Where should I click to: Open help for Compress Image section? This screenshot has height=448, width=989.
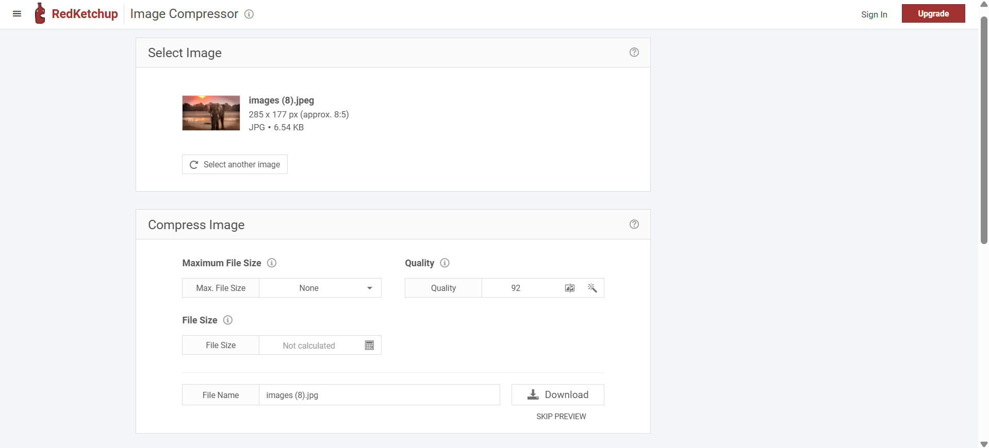[x=634, y=225]
